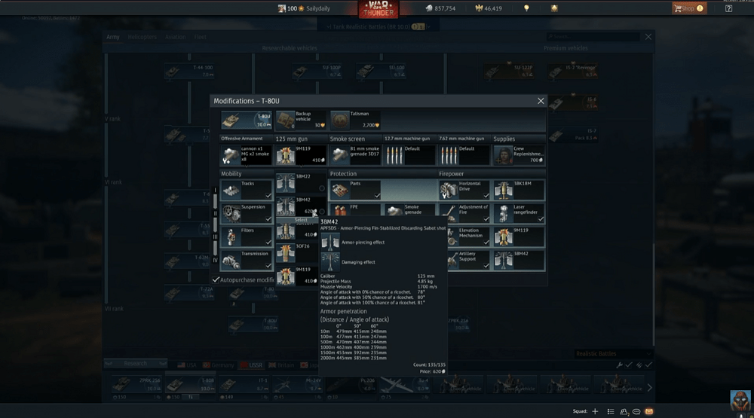754x418 pixels.
Task: Open the Tank Realistic Battles mode selector
Action: [x=379, y=27]
